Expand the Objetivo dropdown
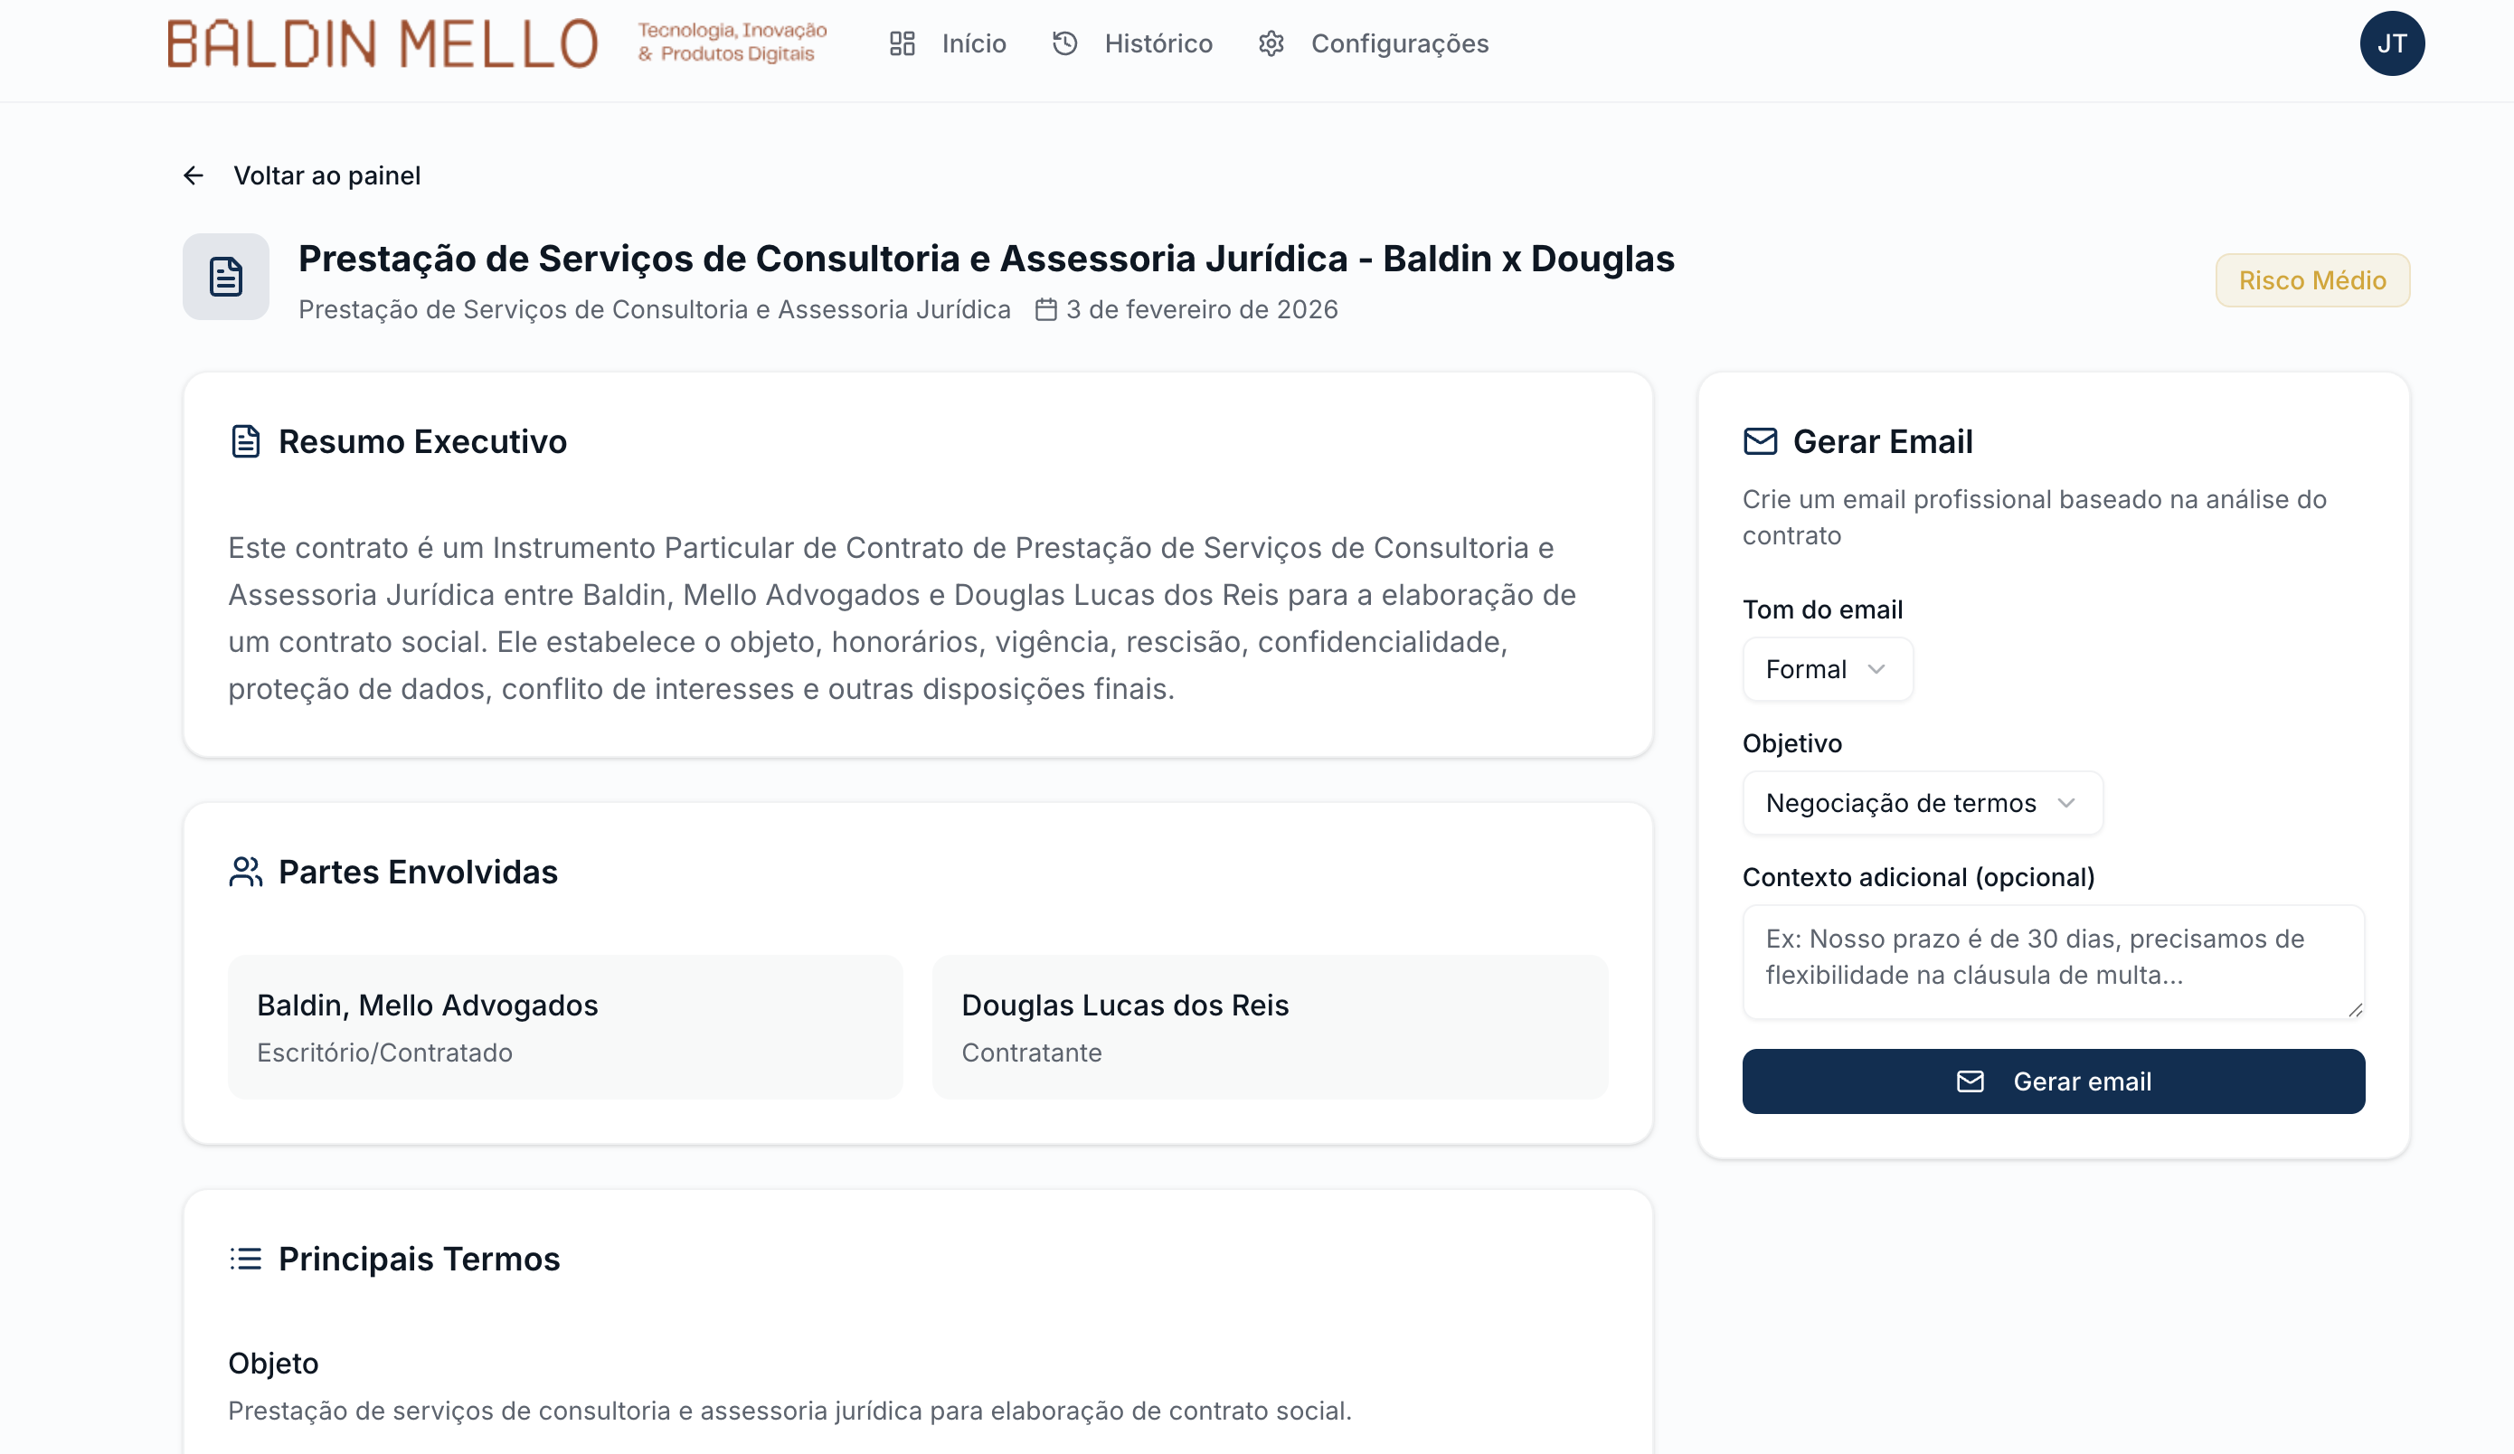Screen dimensions: 2514x1454 click(1922, 803)
